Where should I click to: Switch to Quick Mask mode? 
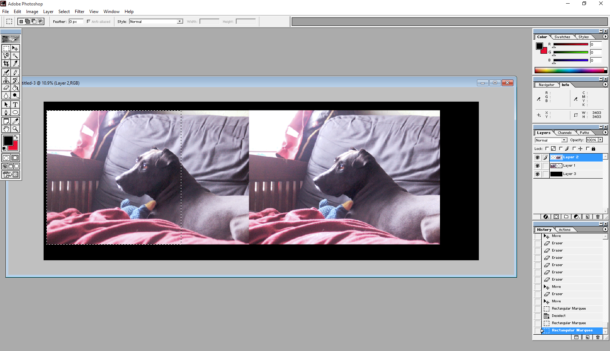[x=15, y=158]
